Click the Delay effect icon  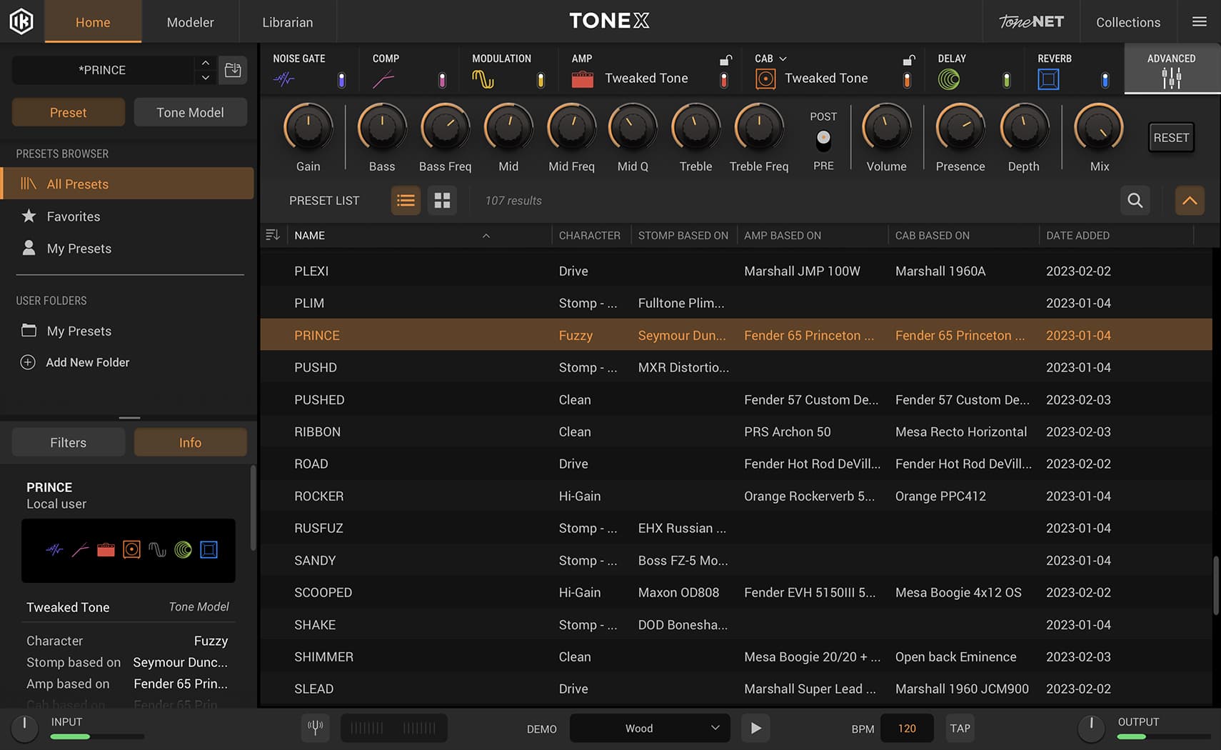950,79
